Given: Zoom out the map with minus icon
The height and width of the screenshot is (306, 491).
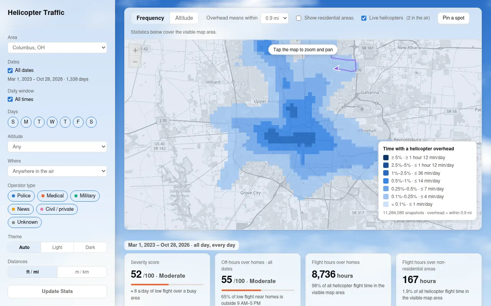Looking at the screenshot, I should pyautogui.click(x=135, y=62).
